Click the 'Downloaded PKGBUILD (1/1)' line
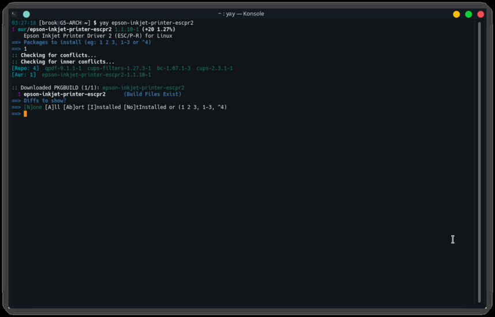The height and width of the screenshot is (317, 495). coord(98,88)
